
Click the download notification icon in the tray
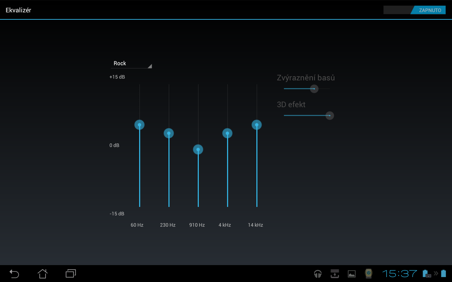click(334, 274)
